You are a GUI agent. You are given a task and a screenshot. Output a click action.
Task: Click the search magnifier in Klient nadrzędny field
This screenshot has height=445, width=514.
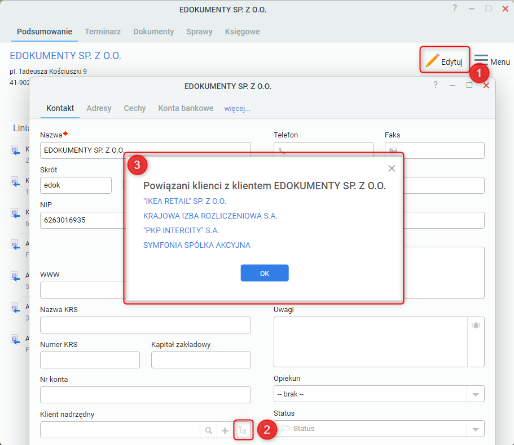(x=209, y=430)
